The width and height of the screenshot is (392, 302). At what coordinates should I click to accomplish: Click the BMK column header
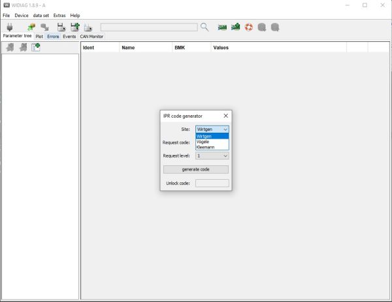pyautogui.click(x=191, y=48)
